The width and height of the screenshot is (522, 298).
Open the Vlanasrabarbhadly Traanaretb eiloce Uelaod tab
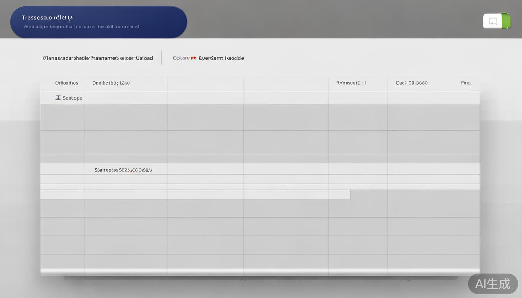(x=97, y=58)
